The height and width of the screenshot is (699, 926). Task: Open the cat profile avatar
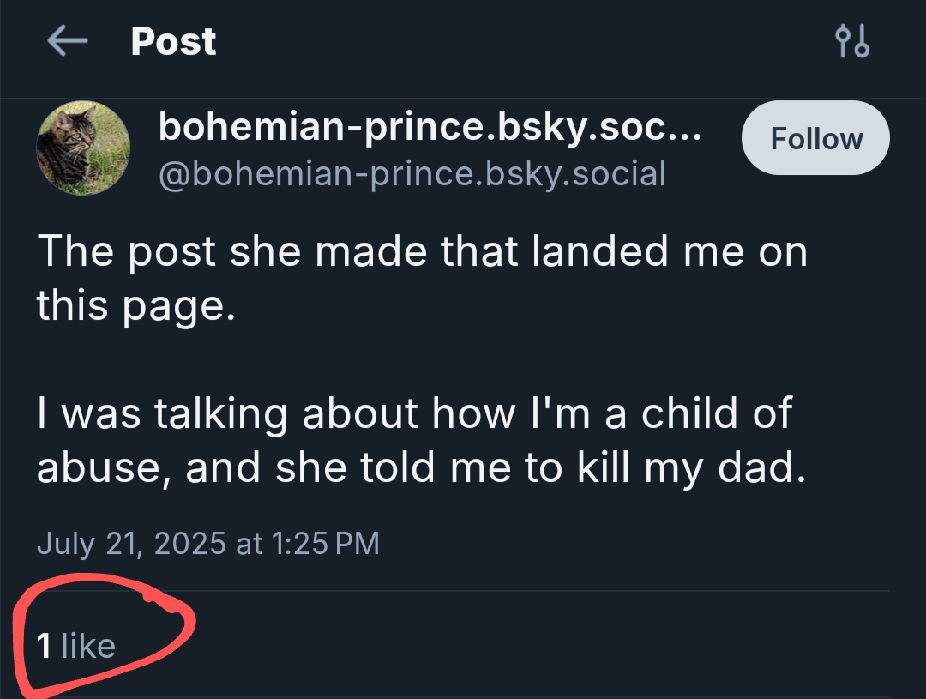tap(83, 148)
